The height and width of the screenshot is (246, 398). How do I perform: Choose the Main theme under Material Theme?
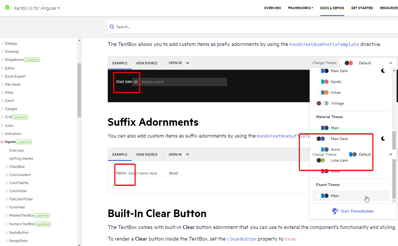click(x=351, y=128)
